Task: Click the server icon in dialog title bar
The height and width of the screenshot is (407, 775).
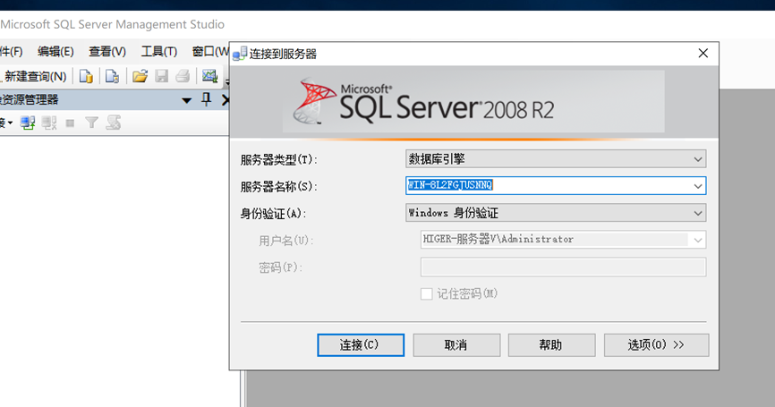Action: click(240, 54)
